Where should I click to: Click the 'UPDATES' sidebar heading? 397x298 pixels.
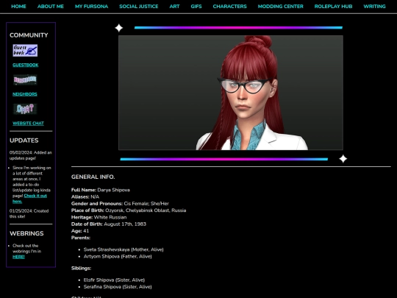[x=24, y=141]
